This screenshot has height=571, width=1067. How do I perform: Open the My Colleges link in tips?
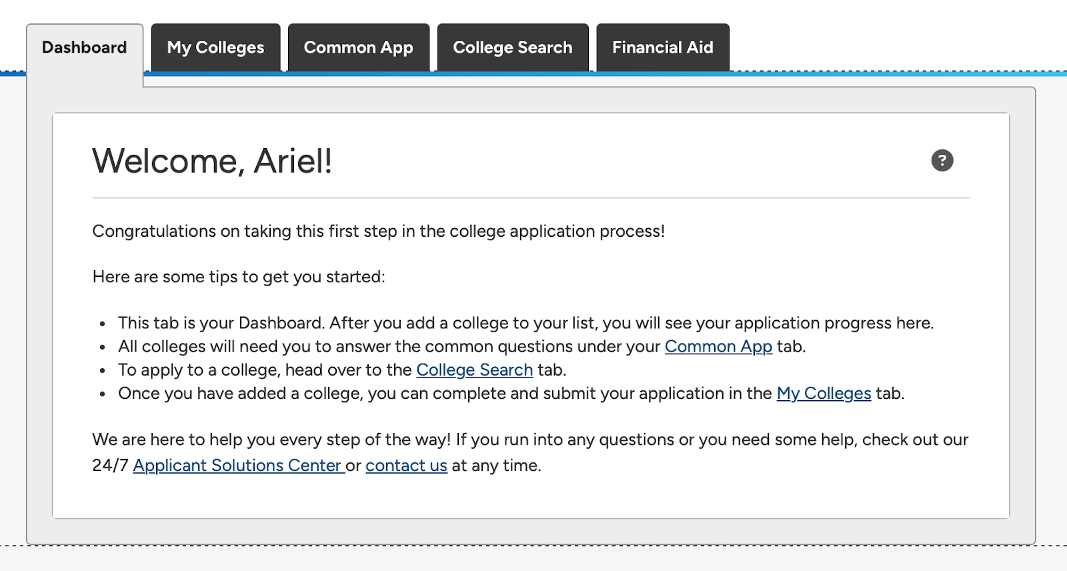[x=824, y=394]
